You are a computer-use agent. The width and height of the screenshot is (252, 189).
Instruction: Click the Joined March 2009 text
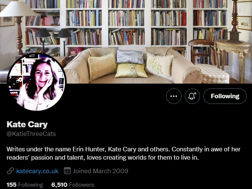tap(100, 171)
